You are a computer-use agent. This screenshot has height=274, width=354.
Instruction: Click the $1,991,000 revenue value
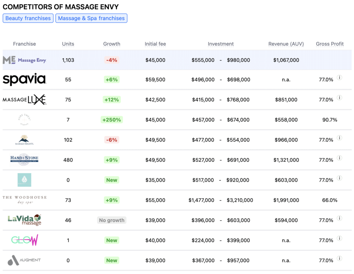(286, 200)
